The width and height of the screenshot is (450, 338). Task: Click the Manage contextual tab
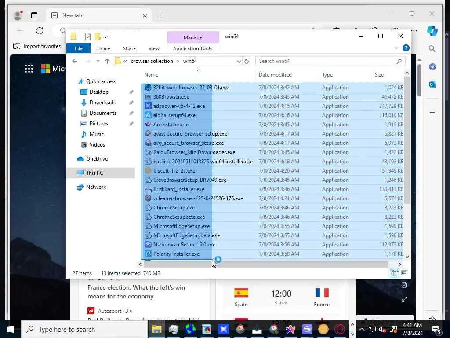[193, 37]
